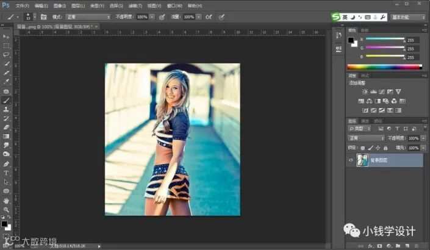Open brush mode dropdown in options bar
Image resolution: width=430 pixels, height=250 pixels.
(x=88, y=17)
